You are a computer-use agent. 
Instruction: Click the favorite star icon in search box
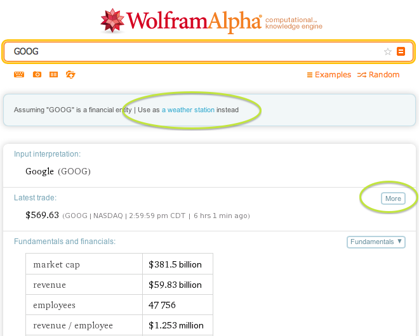click(x=387, y=51)
